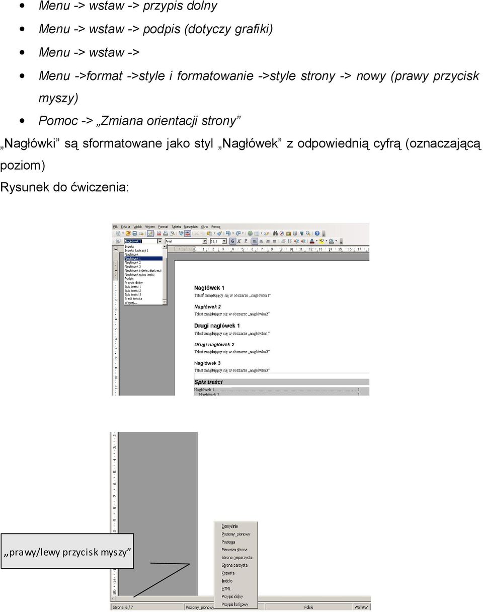483x612 pixels.
Task: Click the Increase Indent icon
Action: (303, 242)
